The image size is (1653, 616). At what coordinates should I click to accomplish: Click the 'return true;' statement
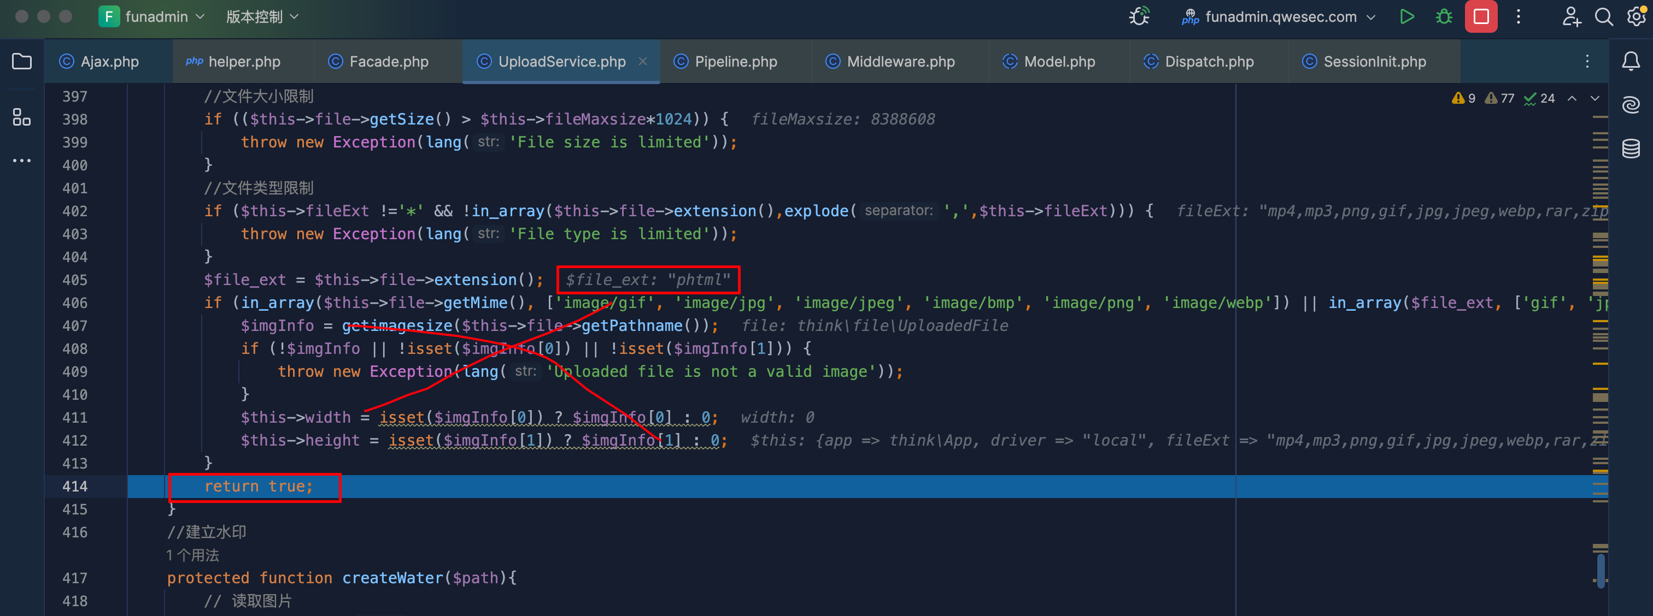point(259,487)
